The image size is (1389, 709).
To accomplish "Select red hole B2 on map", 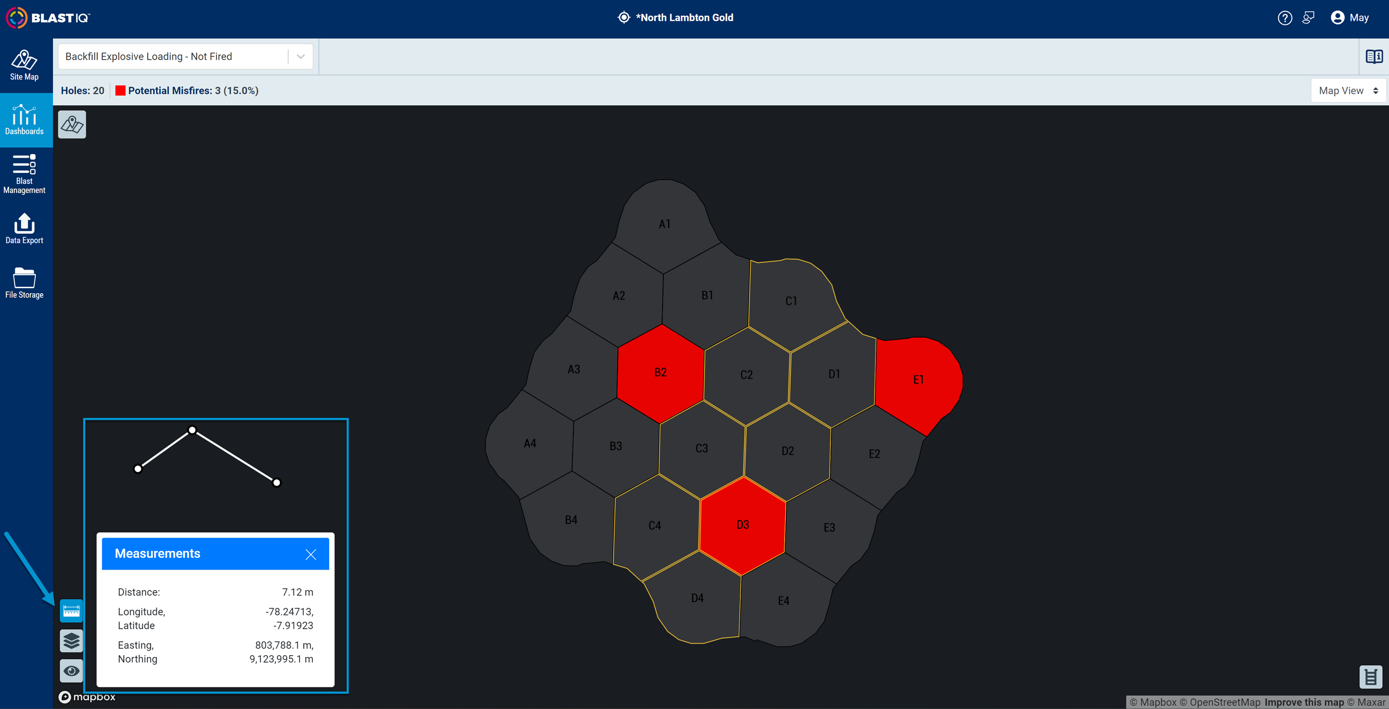I will point(660,373).
